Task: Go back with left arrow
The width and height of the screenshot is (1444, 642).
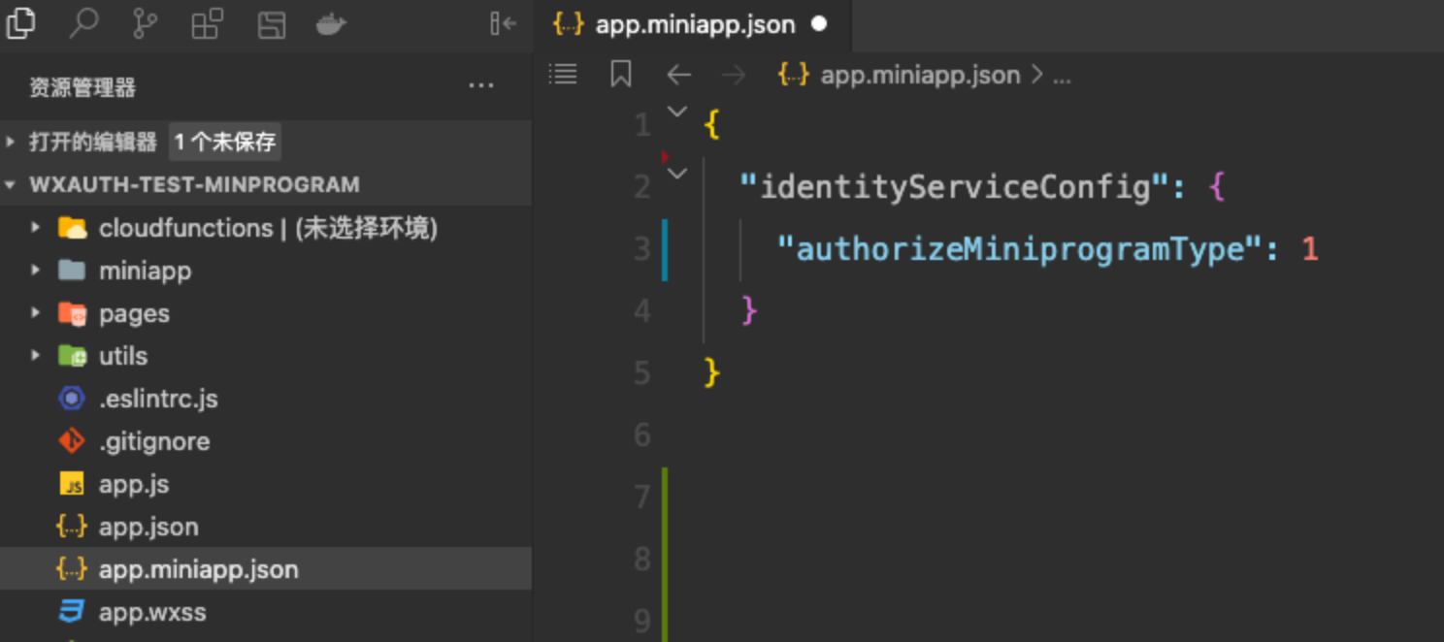Action: pos(678,75)
